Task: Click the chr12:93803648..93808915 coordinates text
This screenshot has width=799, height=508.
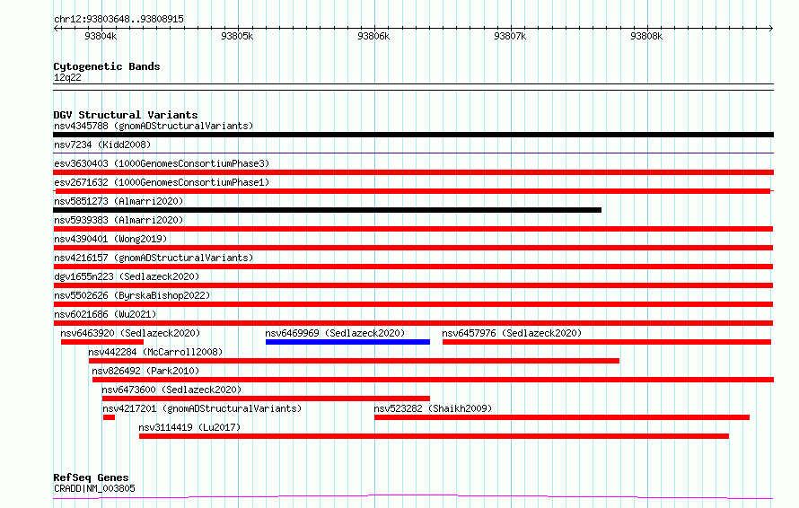Action: (119, 20)
